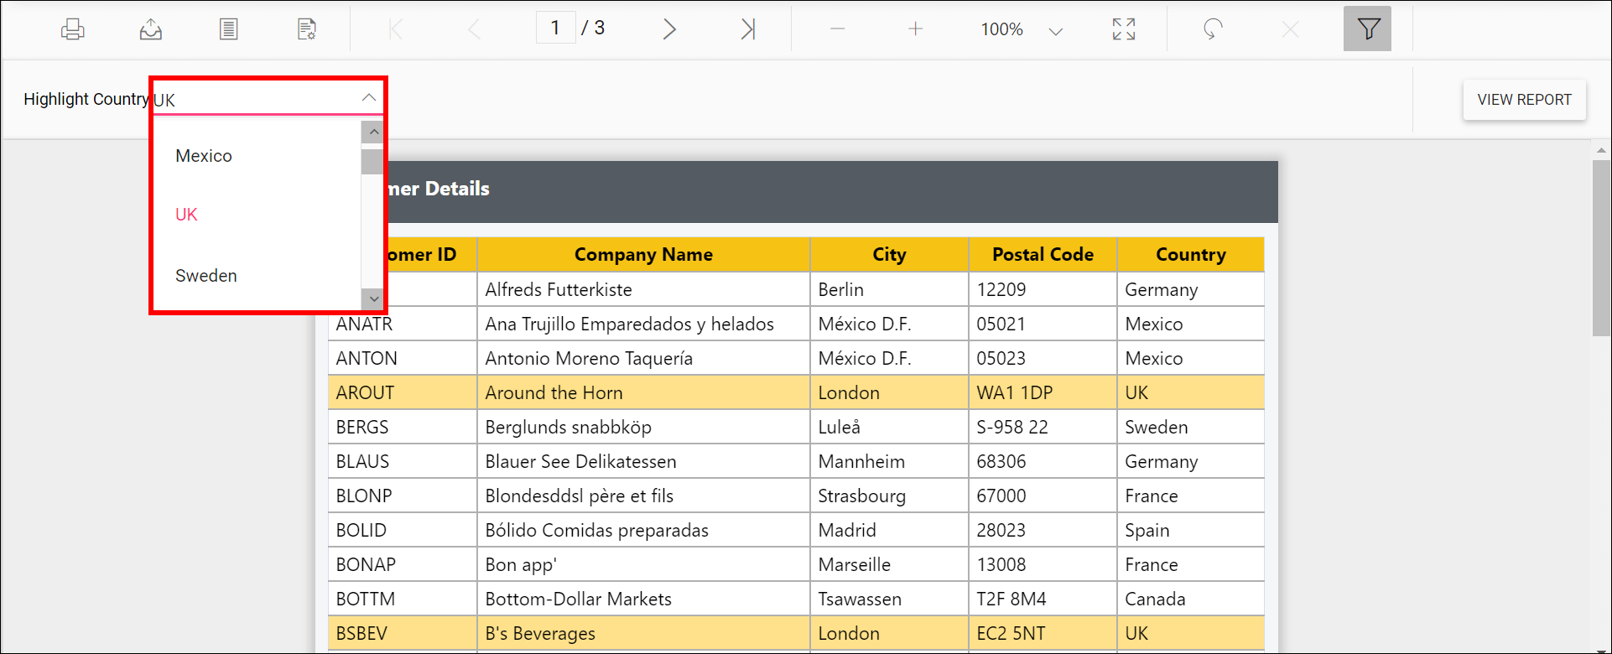Click the dropdown list scrollbar thumb
Image resolution: width=1612 pixels, height=654 pixels.
[x=372, y=161]
